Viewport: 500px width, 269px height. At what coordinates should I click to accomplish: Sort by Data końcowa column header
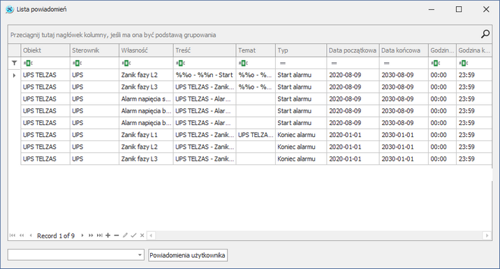(404, 50)
